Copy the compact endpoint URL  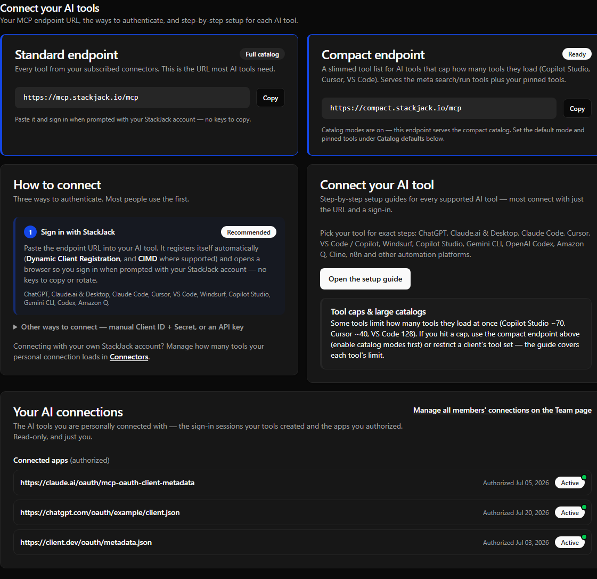[577, 109]
